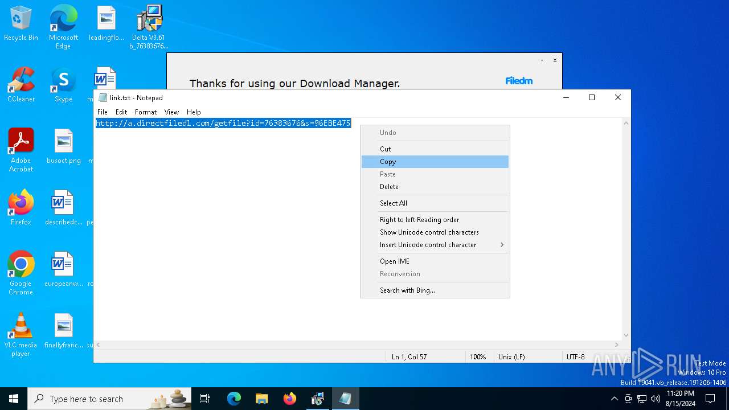Open Adobe Acrobat desktop shortcut
This screenshot has width=729, height=410.
click(x=21, y=150)
